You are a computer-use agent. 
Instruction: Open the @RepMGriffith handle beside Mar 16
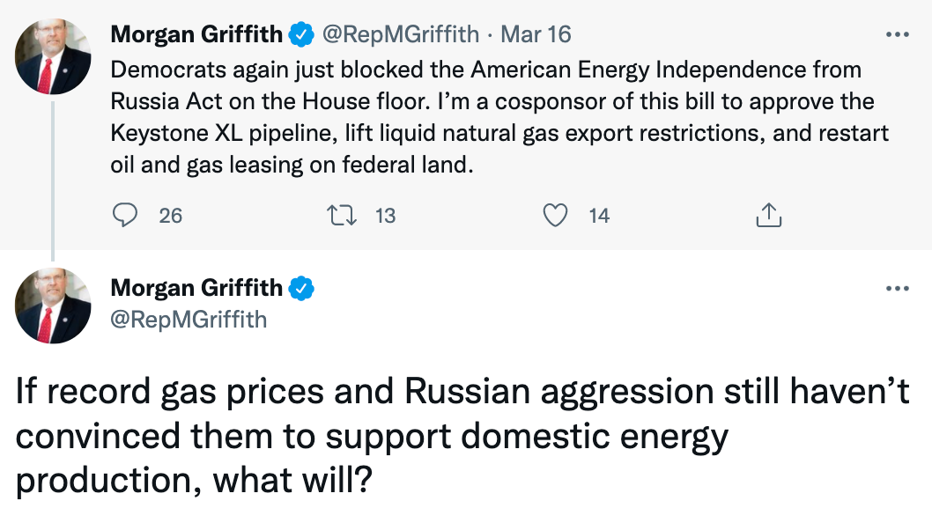point(402,35)
